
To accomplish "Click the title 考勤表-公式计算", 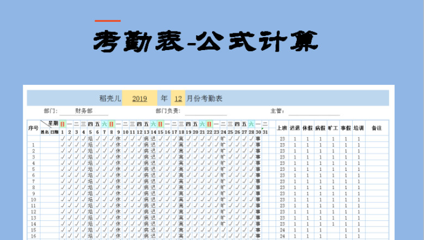I will click(x=205, y=41).
